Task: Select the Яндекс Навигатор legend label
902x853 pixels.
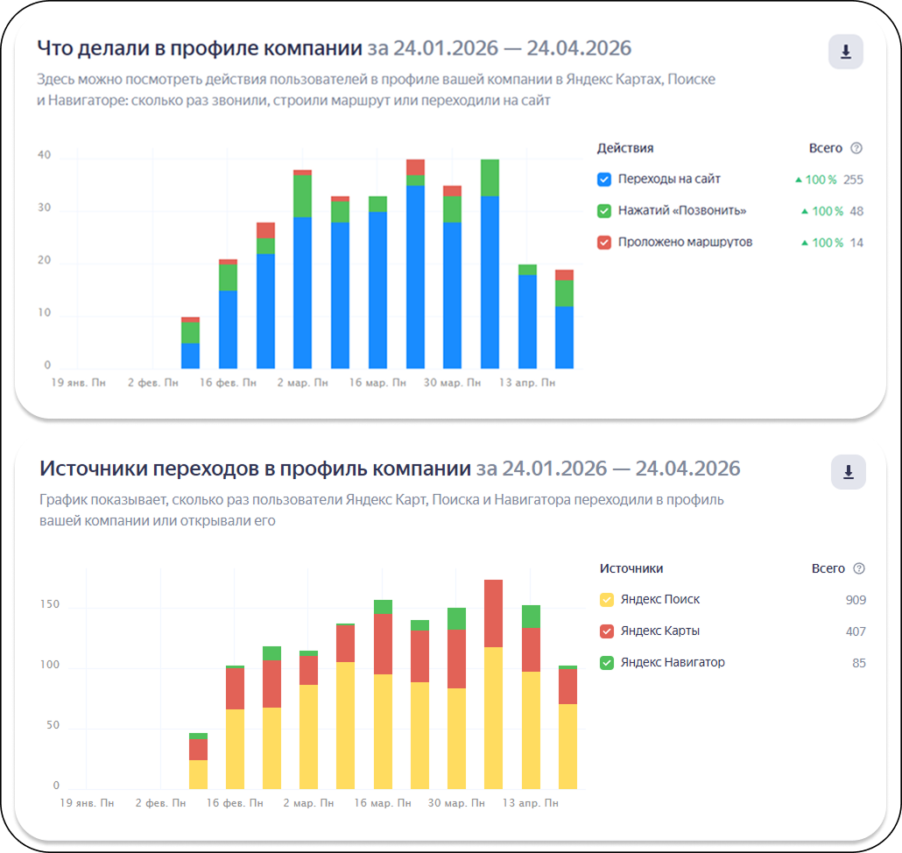Action: 673,663
